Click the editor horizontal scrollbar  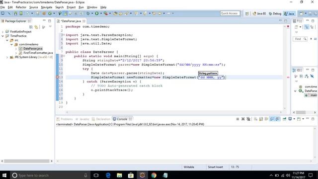point(174,112)
